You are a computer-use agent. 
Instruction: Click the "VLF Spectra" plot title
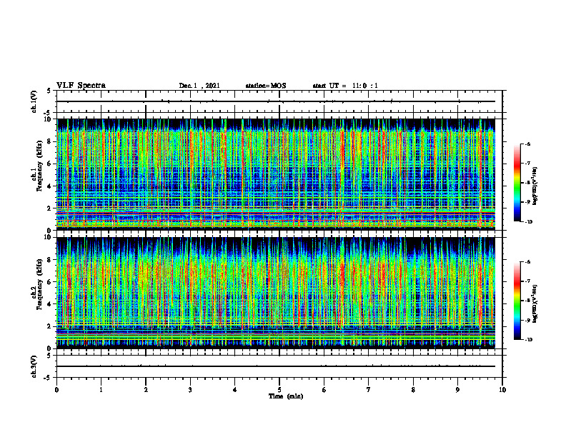(81, 86)
